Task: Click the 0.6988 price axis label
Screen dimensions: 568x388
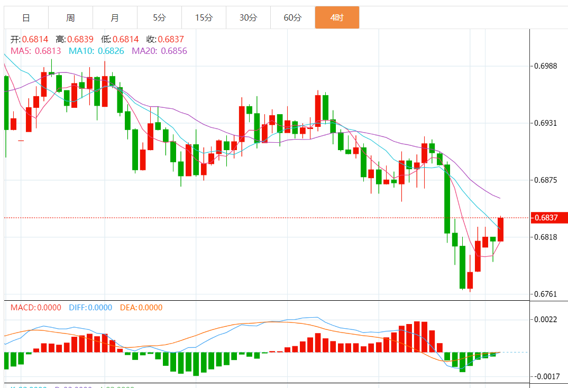Action: tap(546, 66)
